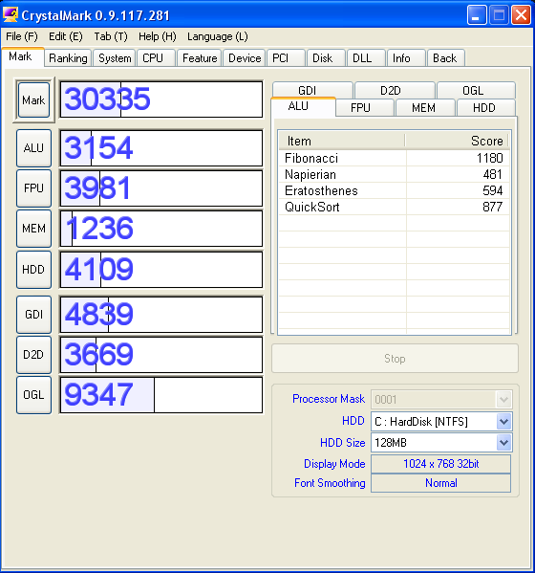Switch to the Ranking tab
535x573 pixels.
68,58
